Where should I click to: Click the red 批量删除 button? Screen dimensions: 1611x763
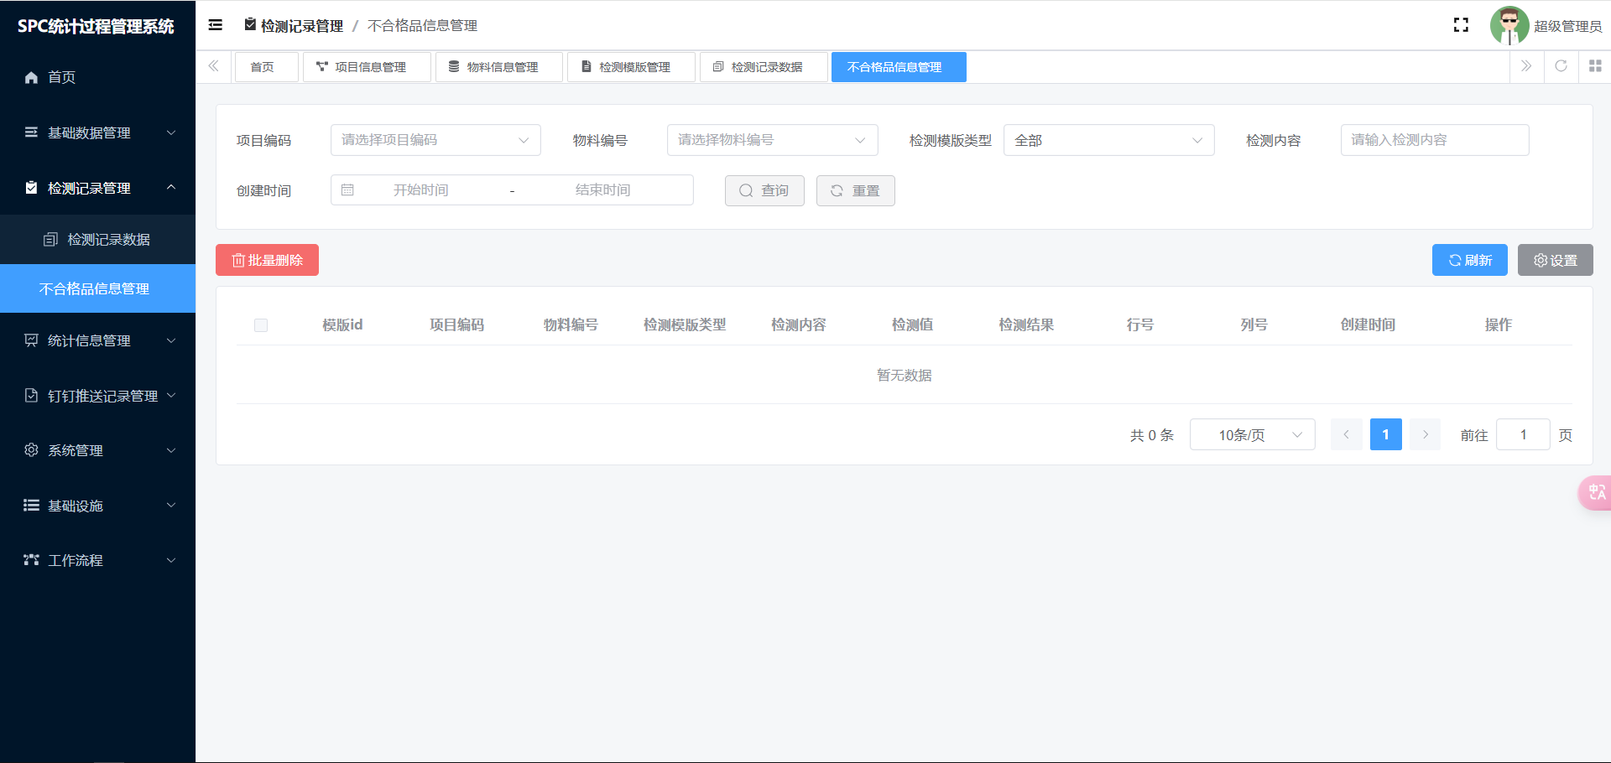(x=267, y=260)
